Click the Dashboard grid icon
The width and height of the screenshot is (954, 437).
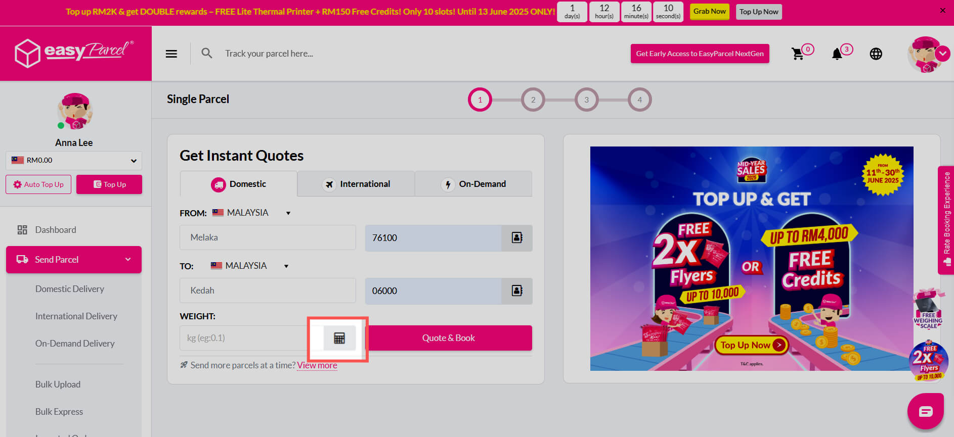click(22, 230)
